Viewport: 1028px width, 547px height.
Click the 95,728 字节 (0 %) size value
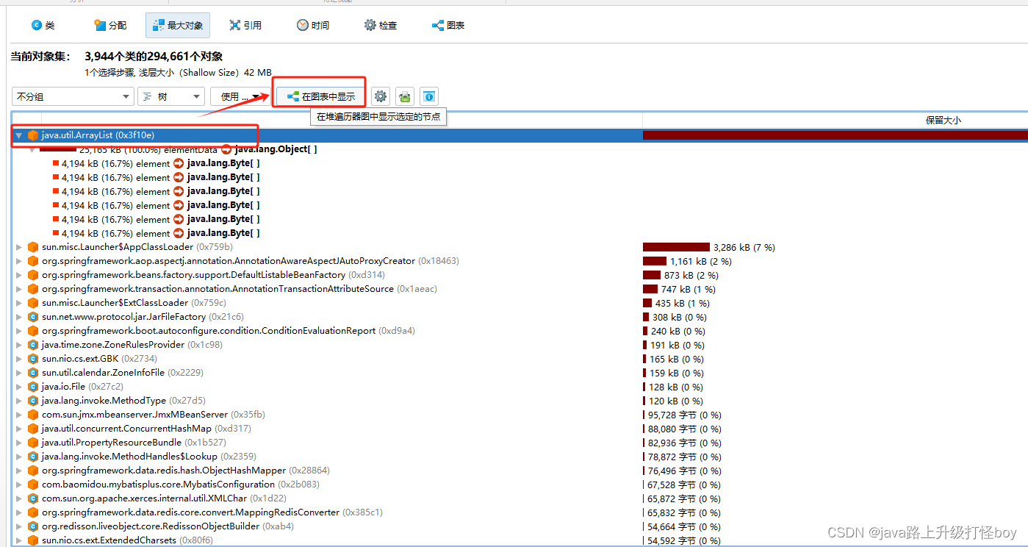pos(684,415)
